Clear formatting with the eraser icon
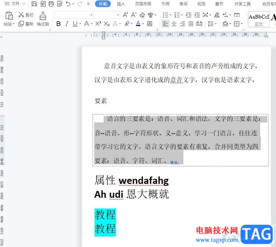The width and height of the screenshot is (276, 247). (x=142, y=15)
